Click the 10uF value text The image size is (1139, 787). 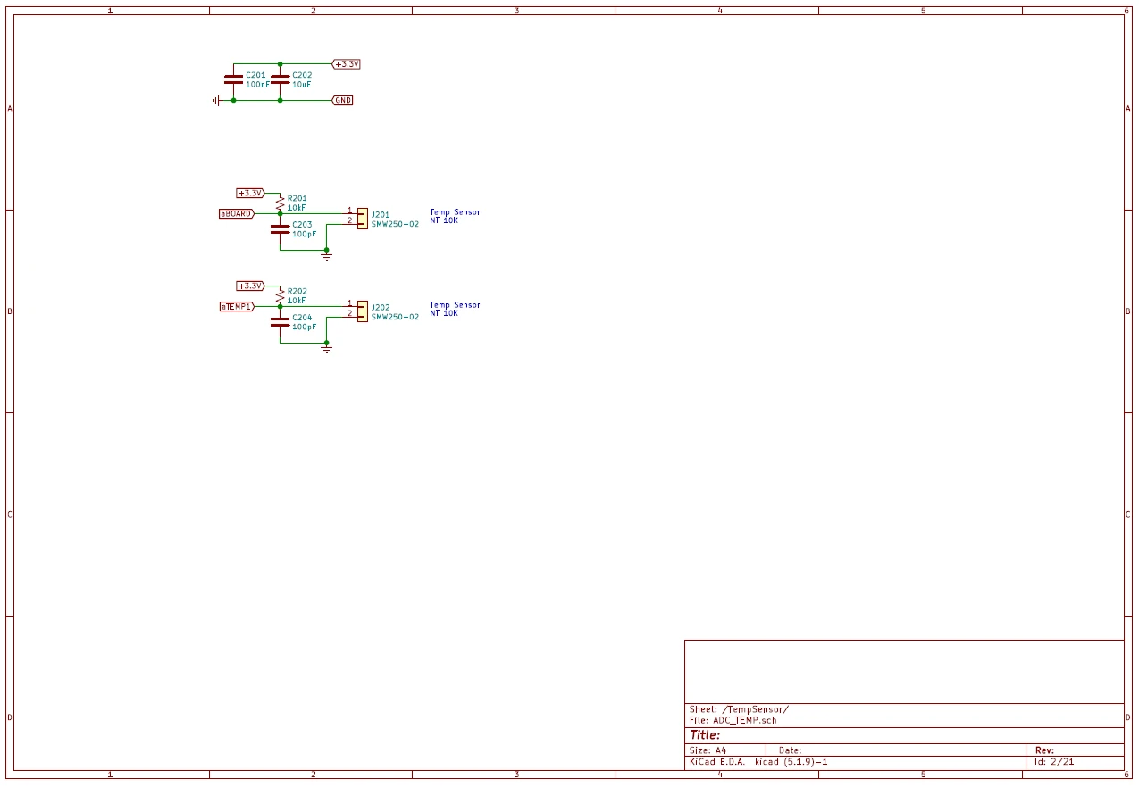pos(302,84)
